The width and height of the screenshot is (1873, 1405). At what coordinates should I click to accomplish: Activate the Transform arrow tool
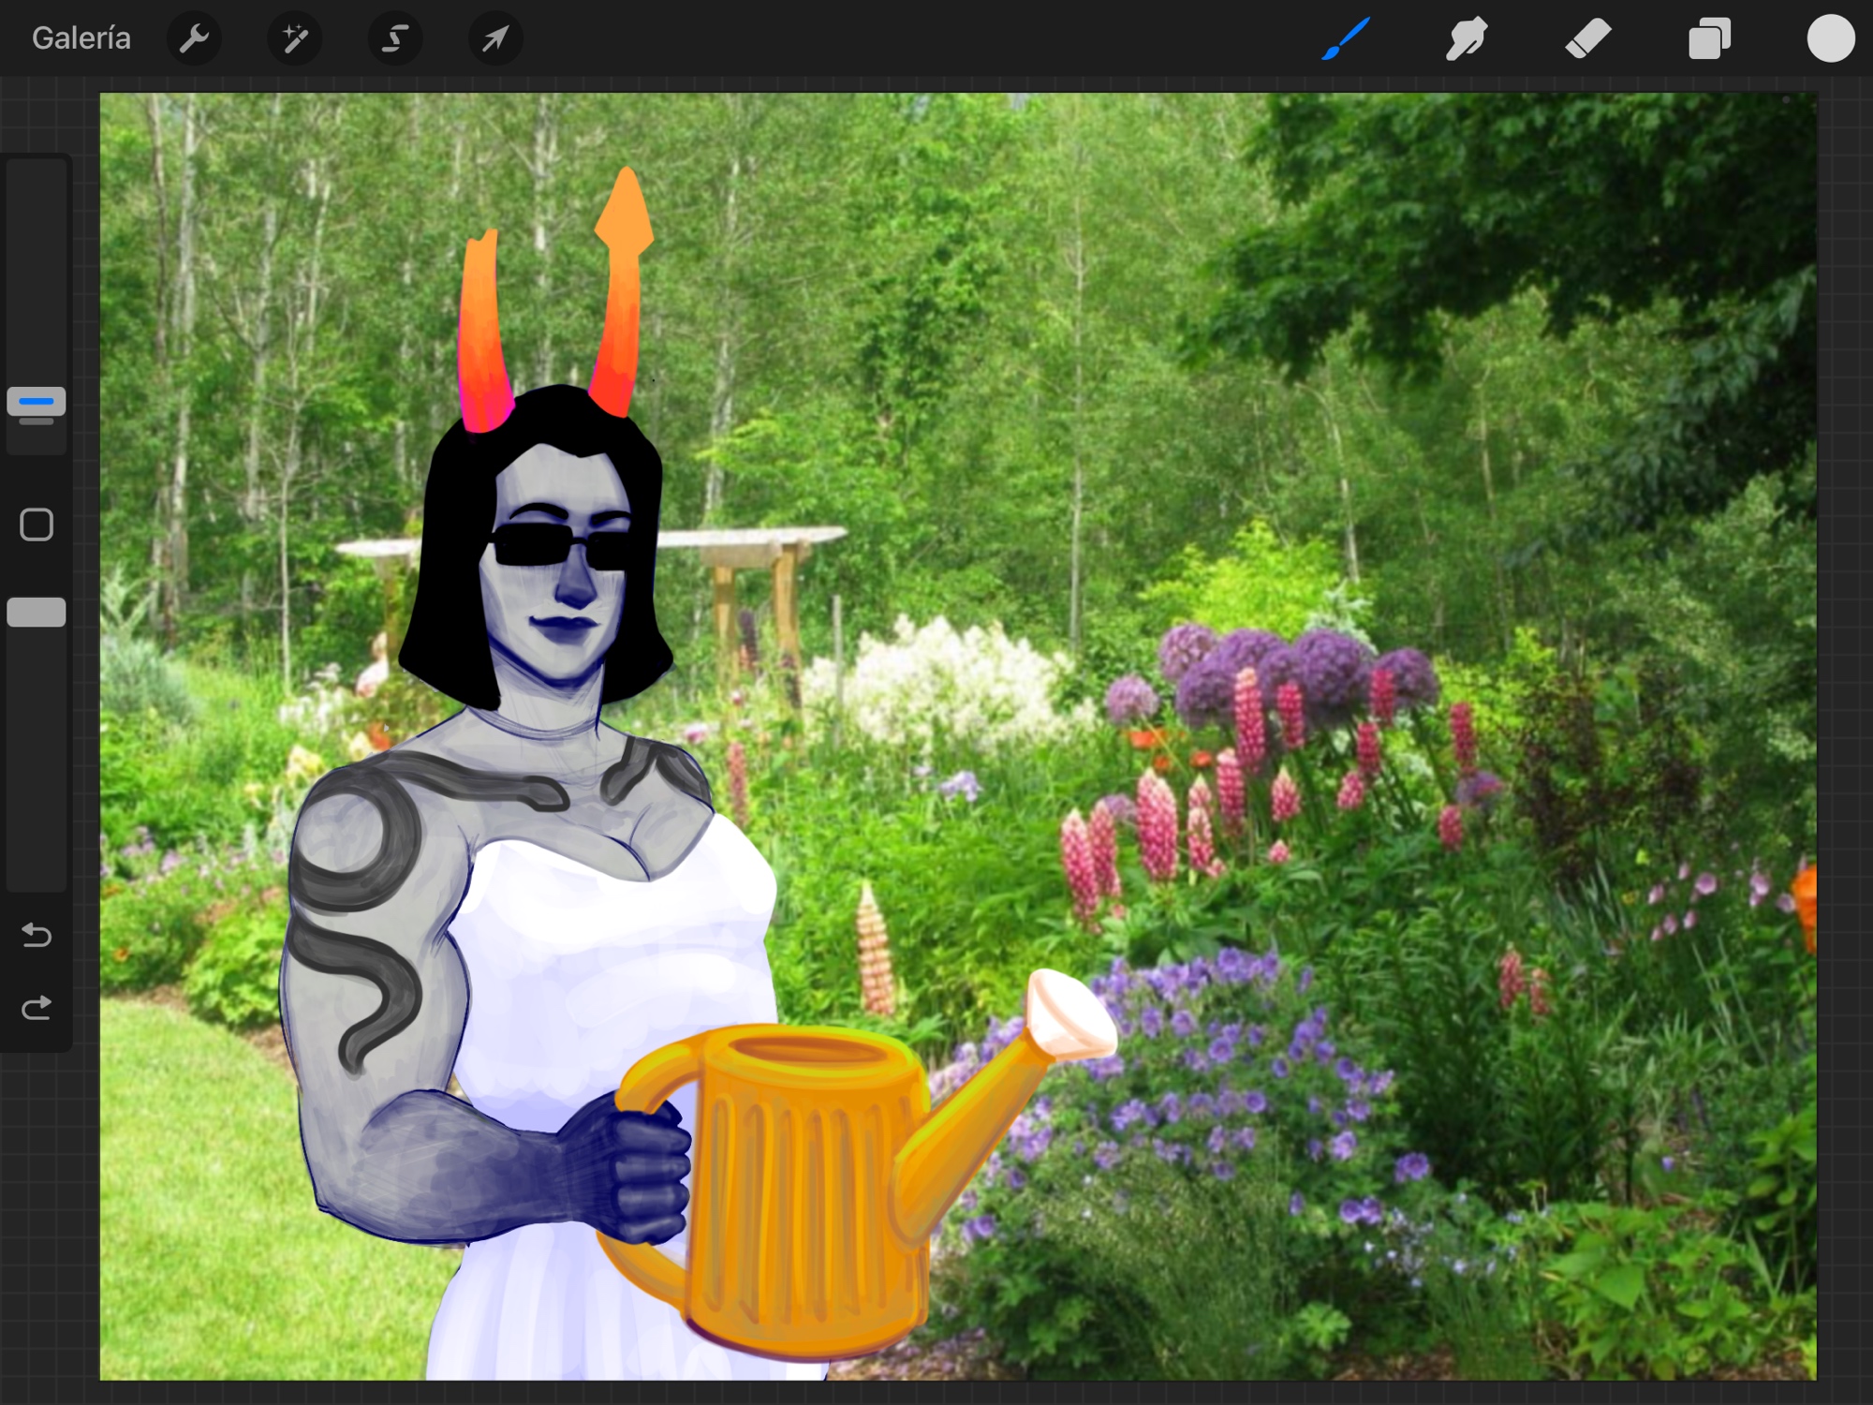pos(495,38)
